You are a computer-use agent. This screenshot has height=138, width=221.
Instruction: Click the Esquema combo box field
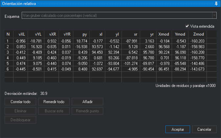[x=119, y=15]
